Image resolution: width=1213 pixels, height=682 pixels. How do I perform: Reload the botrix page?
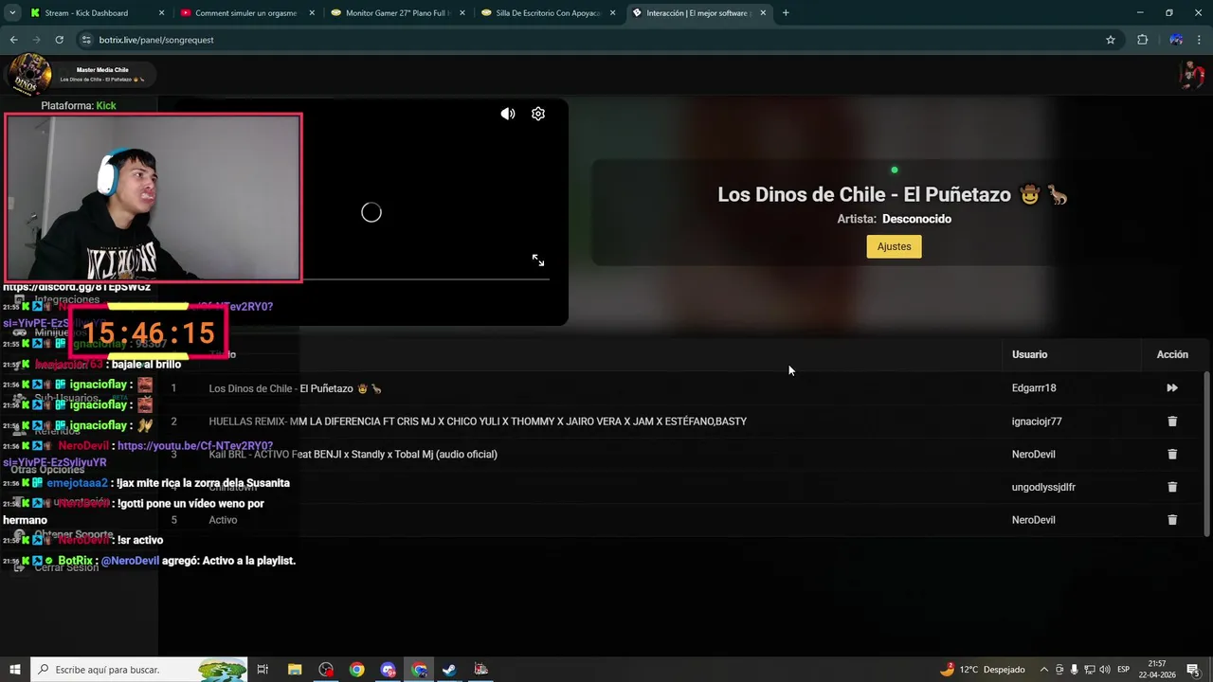coord(59,40)
